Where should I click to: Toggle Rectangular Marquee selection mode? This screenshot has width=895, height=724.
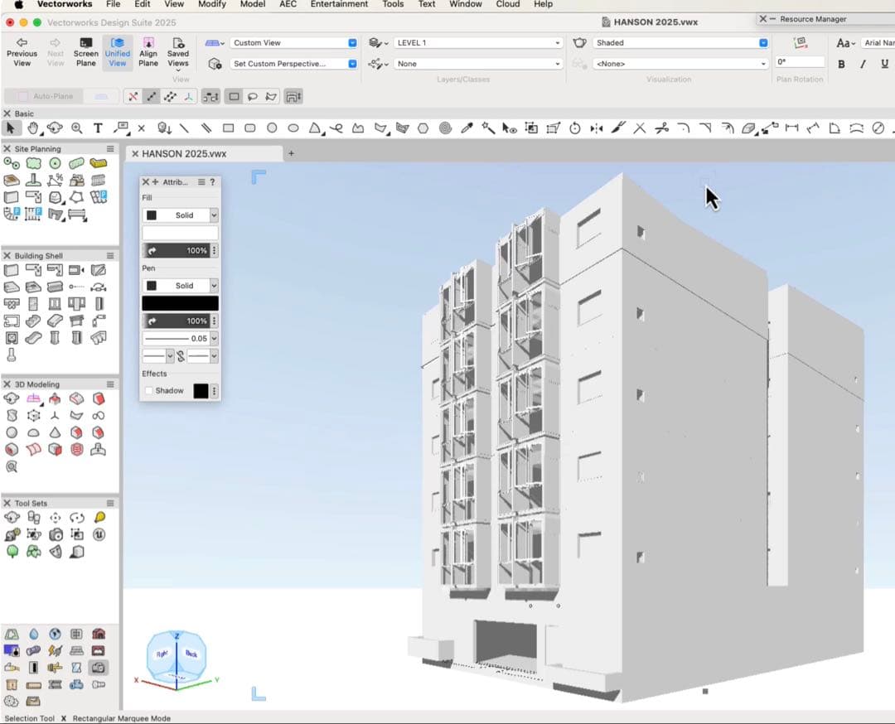click(234, 97)
